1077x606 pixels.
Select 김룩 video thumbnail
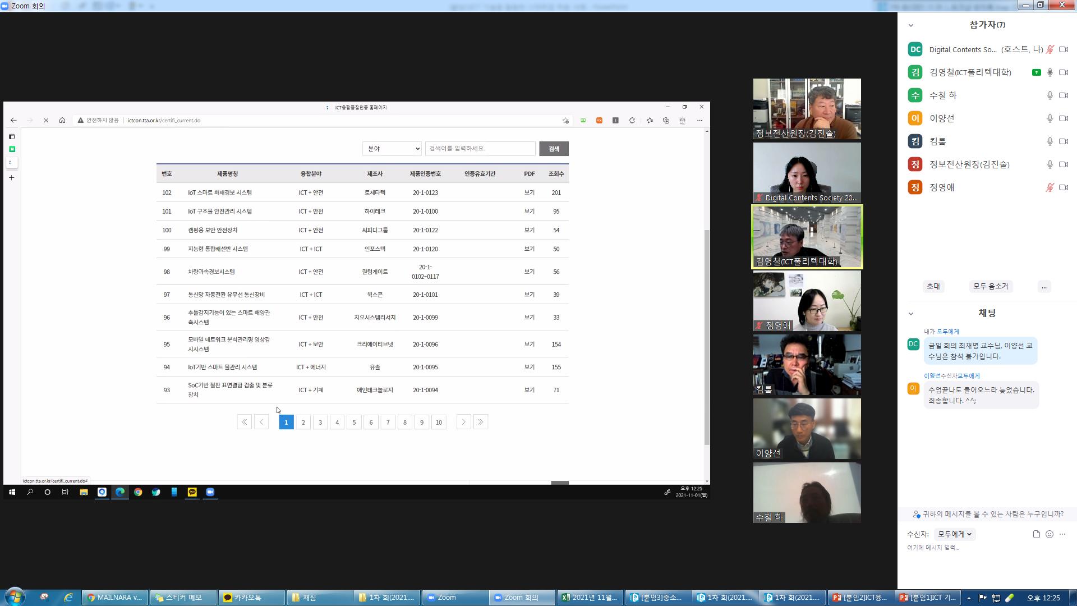coord(807,365)
